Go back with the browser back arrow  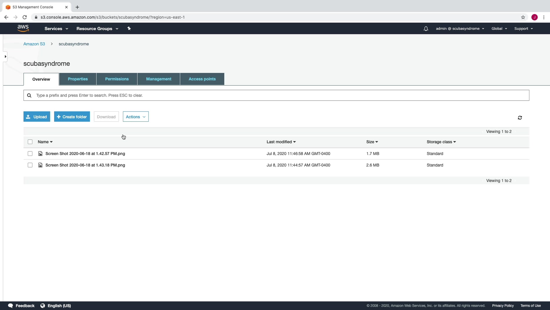click(x=6, y=17)
